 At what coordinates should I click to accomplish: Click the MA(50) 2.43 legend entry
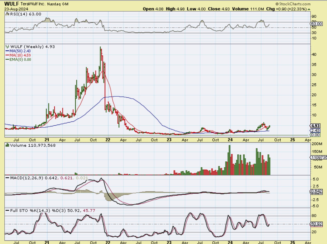[x=20, y=51]
